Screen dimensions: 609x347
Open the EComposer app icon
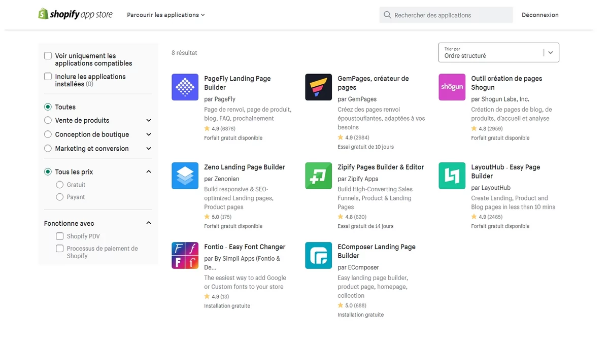[x=318, y=255]
